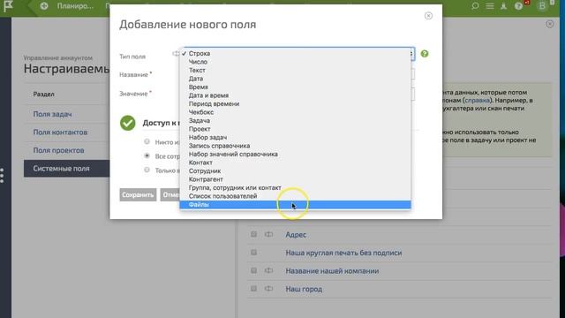Open the Поля задач section
565x318 pixels.
pos(52,114)
